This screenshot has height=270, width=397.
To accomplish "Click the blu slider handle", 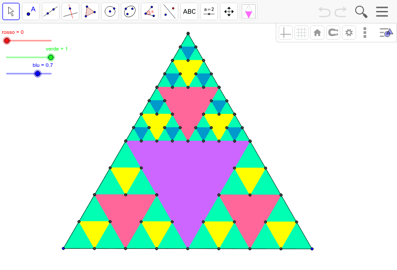I will tap(38, 73).
